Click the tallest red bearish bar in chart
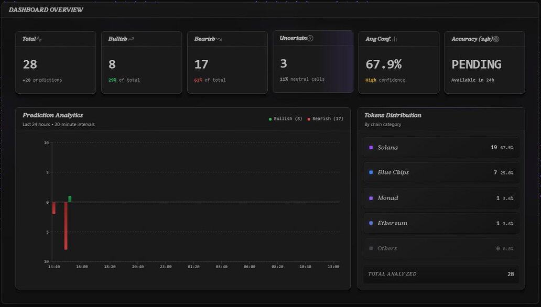The image size is (541, 307). pos(66,226)
